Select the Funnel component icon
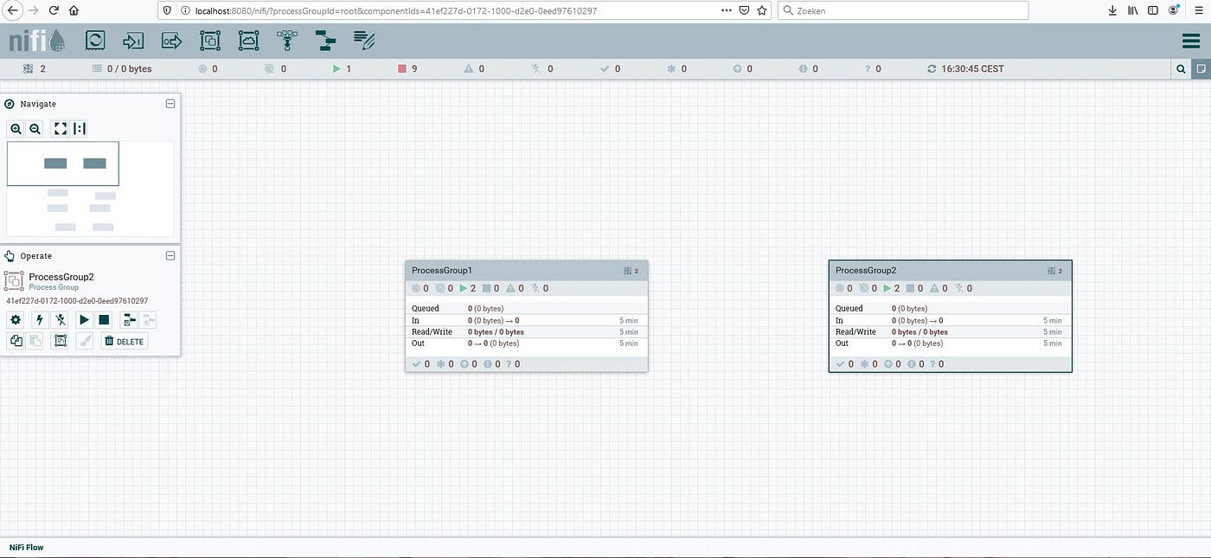The image size is (1211, 558). 286,40
